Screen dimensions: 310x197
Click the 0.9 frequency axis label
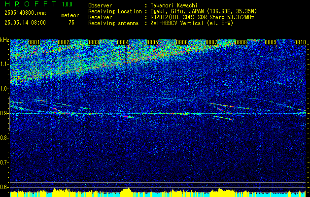4,113
